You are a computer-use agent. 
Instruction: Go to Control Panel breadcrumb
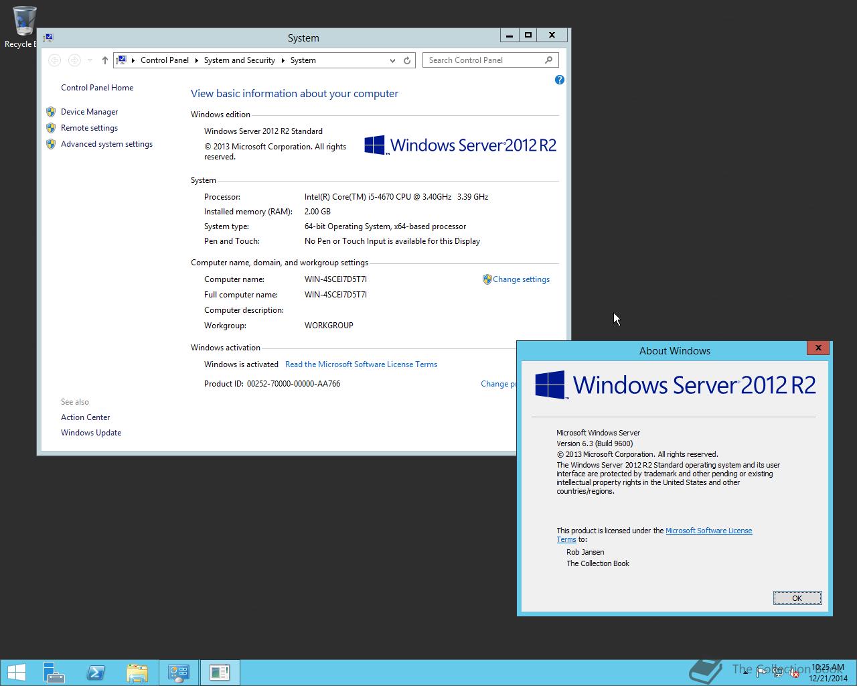click(x=165, y=60)
